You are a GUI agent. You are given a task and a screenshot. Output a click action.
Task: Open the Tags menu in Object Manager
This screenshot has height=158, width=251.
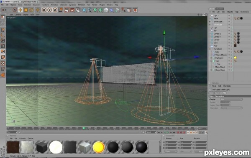(237, 12)
